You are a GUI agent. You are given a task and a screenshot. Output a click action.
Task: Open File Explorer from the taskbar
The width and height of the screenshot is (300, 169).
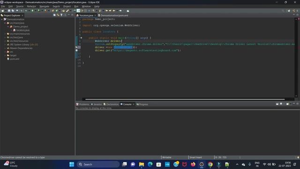(142, 164)
